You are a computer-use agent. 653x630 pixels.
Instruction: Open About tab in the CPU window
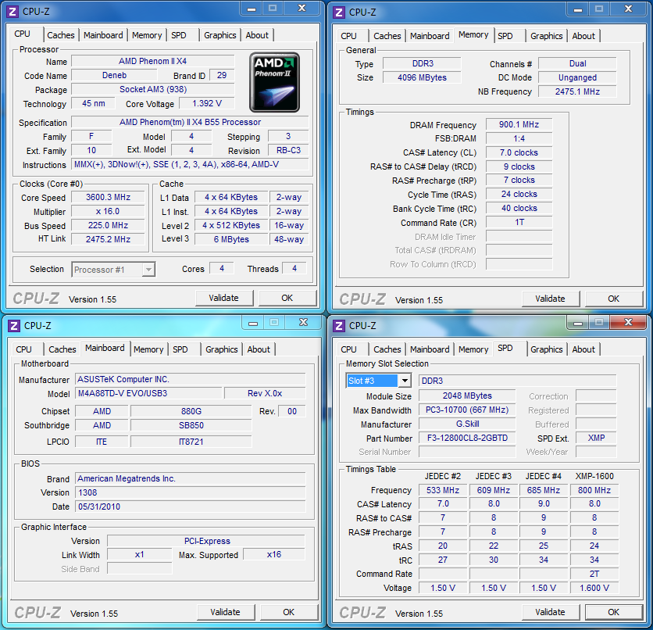[257, 35]
